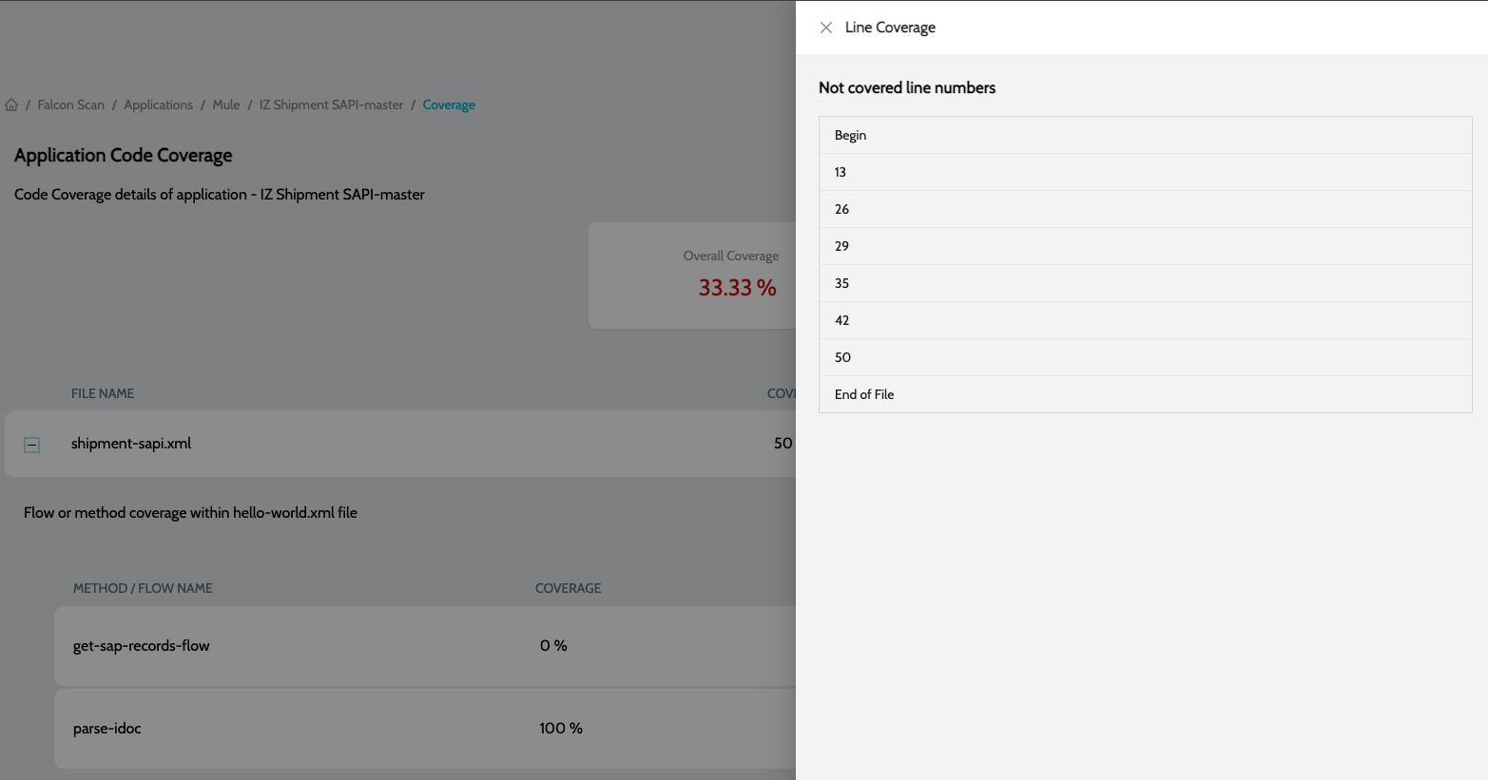
Task: Close the Line Coverage panel
Action: (825, 28)
